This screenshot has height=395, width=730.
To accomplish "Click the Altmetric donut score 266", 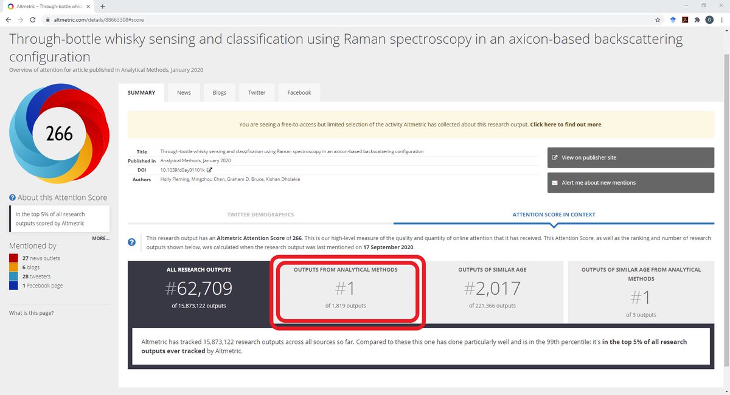I will 59,134.
